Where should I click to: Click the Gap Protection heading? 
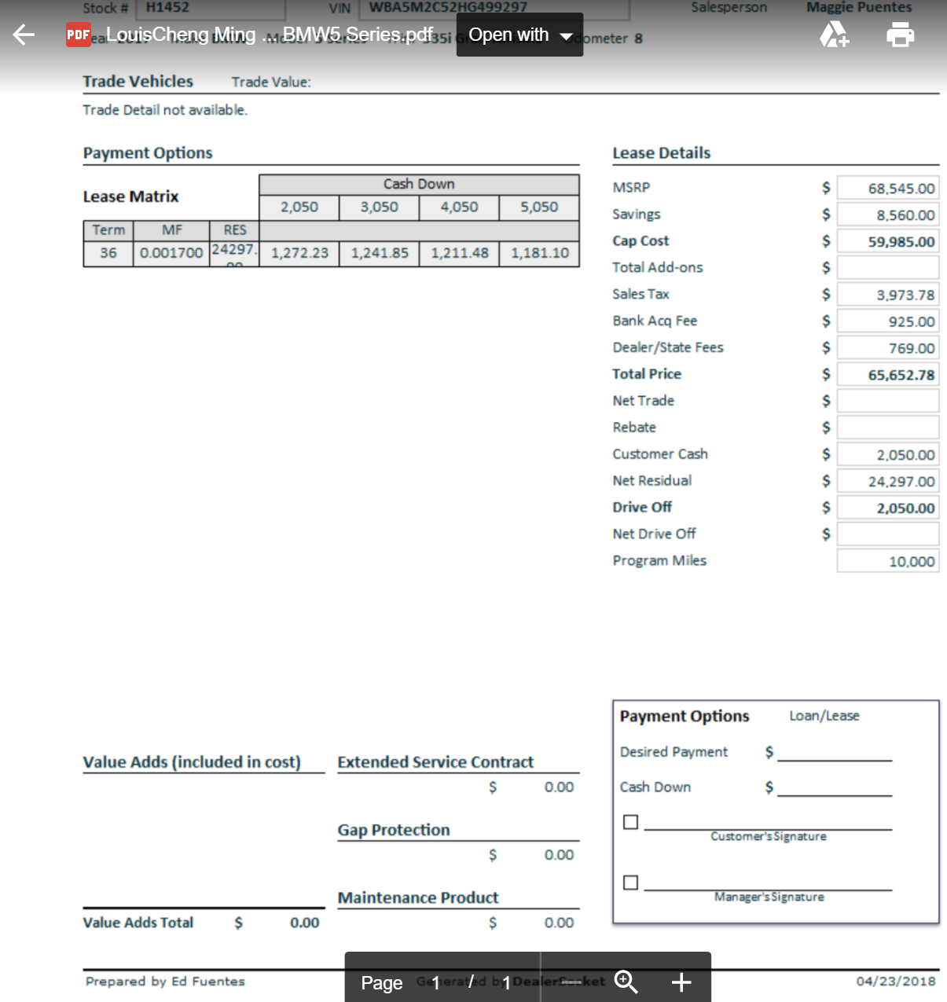pos(394,831)
